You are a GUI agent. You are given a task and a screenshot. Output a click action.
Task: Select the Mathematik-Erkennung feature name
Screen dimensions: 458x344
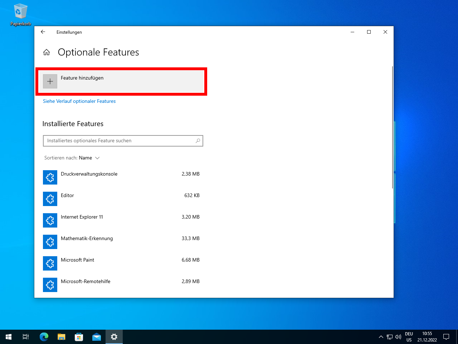click(87, 239)
